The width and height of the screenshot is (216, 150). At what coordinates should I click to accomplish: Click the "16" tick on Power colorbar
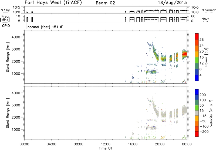(201, 57)
